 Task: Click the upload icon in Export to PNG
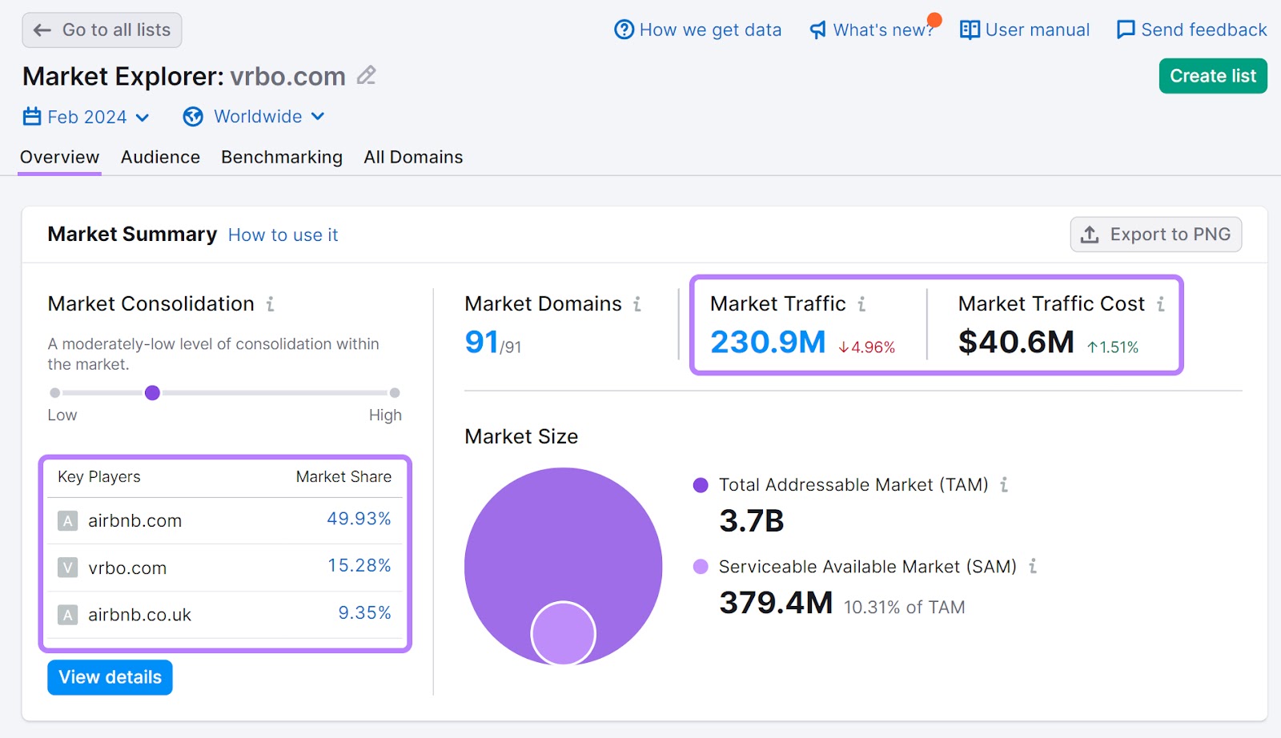[1090, 235]
